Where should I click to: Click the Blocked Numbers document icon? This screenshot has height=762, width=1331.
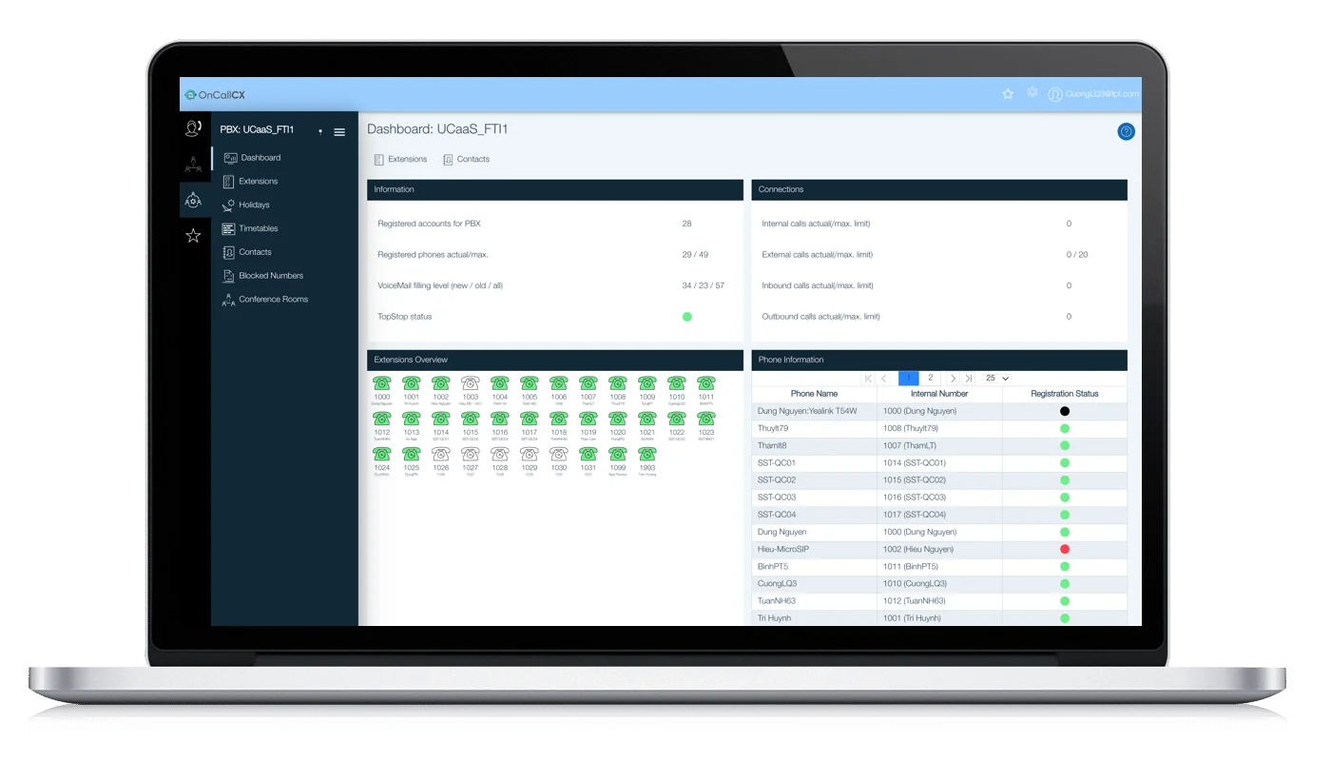(229, 275)
